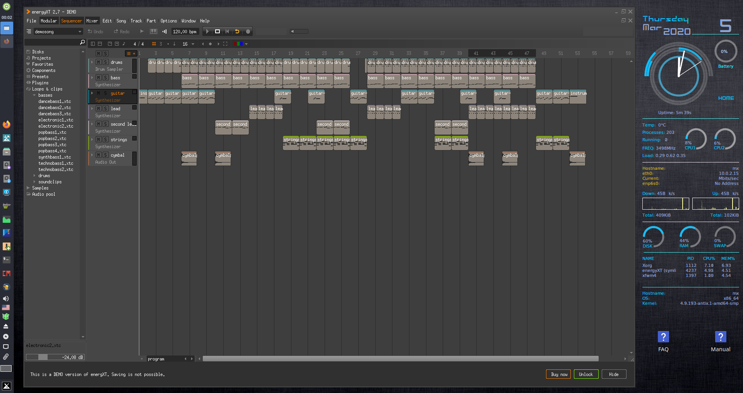Expand the Samples folder in the browser
The width and height of the screenshot is (743, 393).
tap(28, 188)
